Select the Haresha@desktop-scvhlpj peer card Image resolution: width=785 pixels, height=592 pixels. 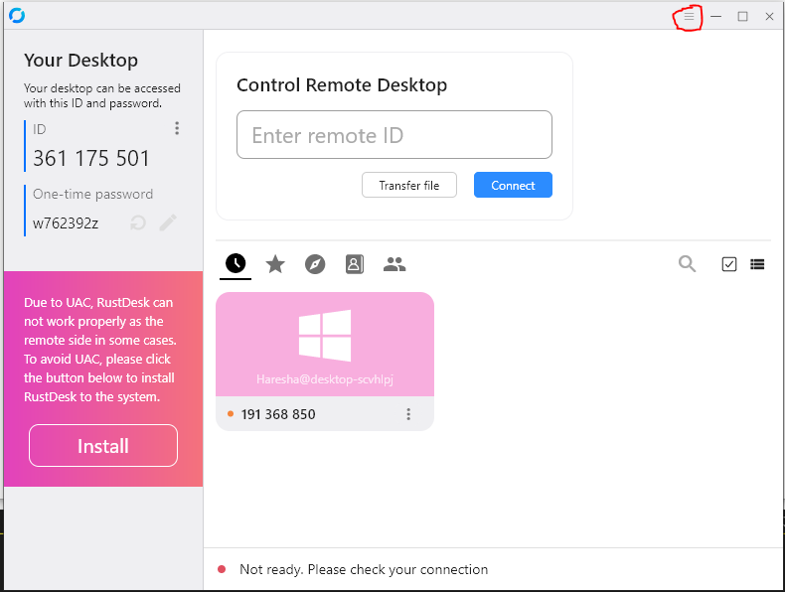pos(325,345)
